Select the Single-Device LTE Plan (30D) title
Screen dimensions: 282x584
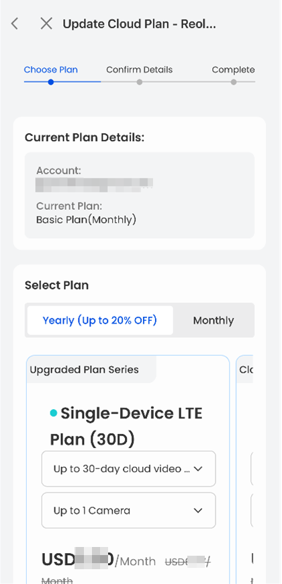(126, 427)
